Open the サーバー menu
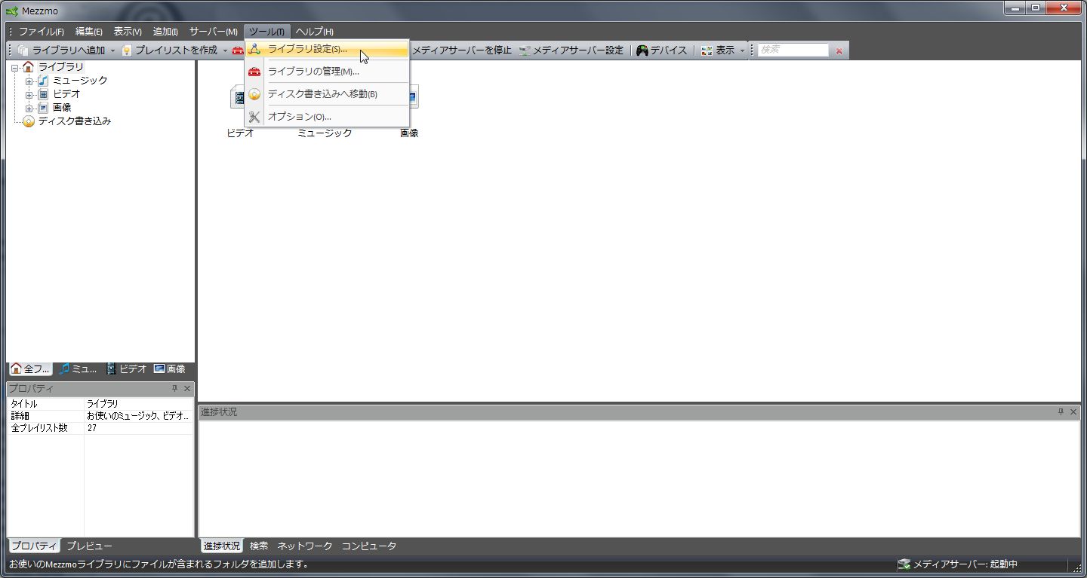 [x=214, y=32]
